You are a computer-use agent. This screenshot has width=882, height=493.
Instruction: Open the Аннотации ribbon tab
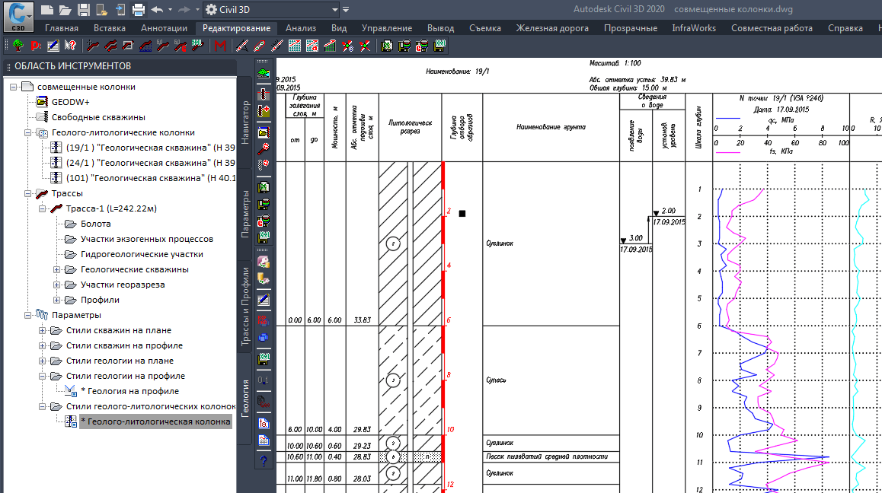coord(165,28)
